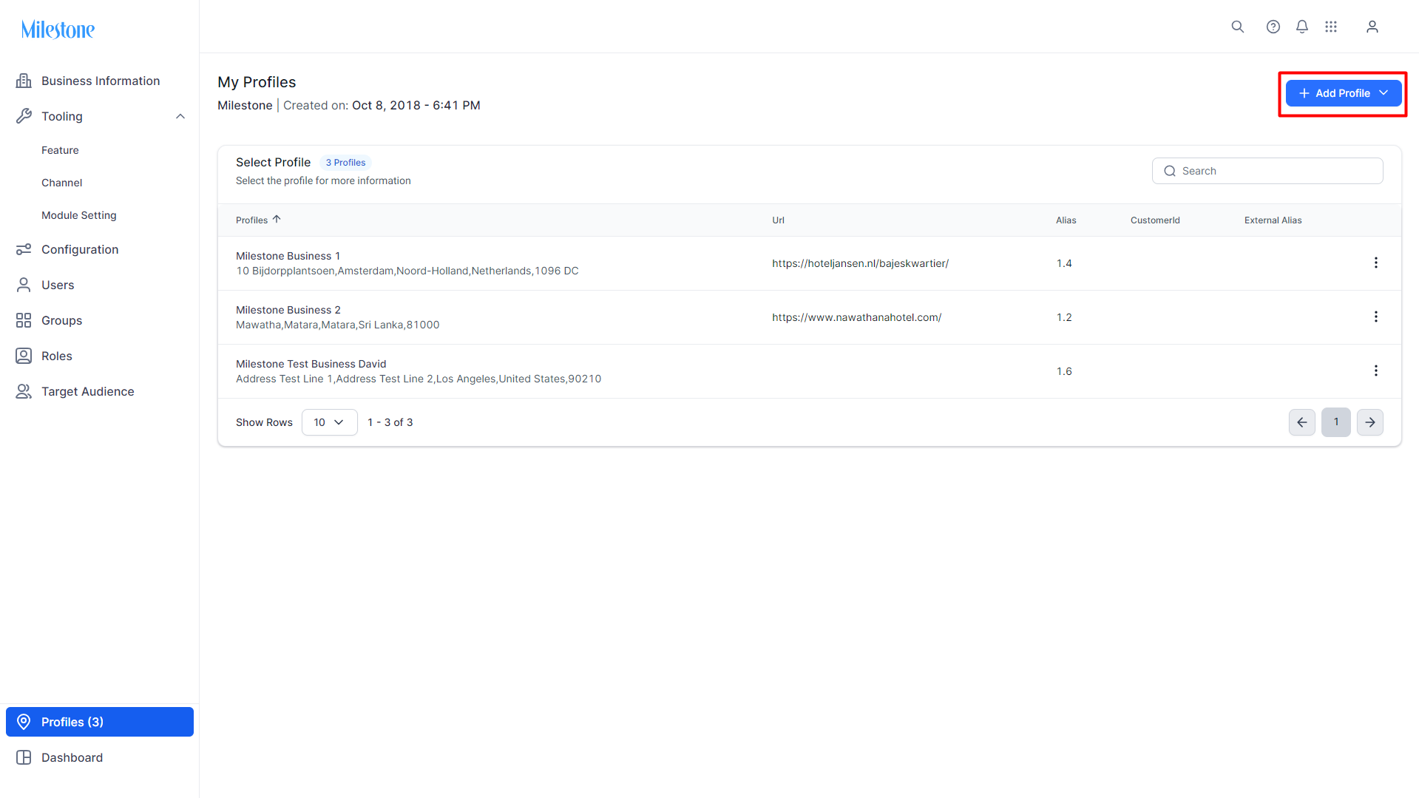Click the 3 Profiles count badge

(x=345, y=163)
